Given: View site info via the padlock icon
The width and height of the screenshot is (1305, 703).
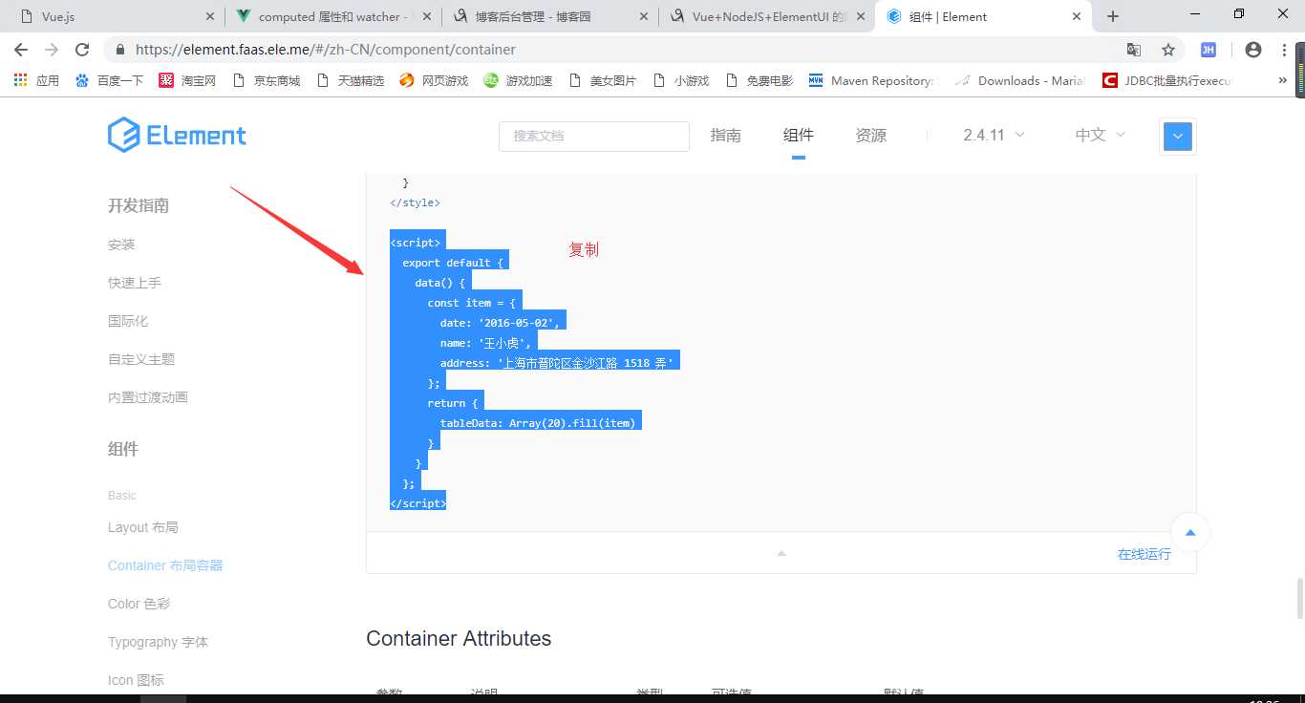Looking at the screenshot, I should click(x=120, y=50).
